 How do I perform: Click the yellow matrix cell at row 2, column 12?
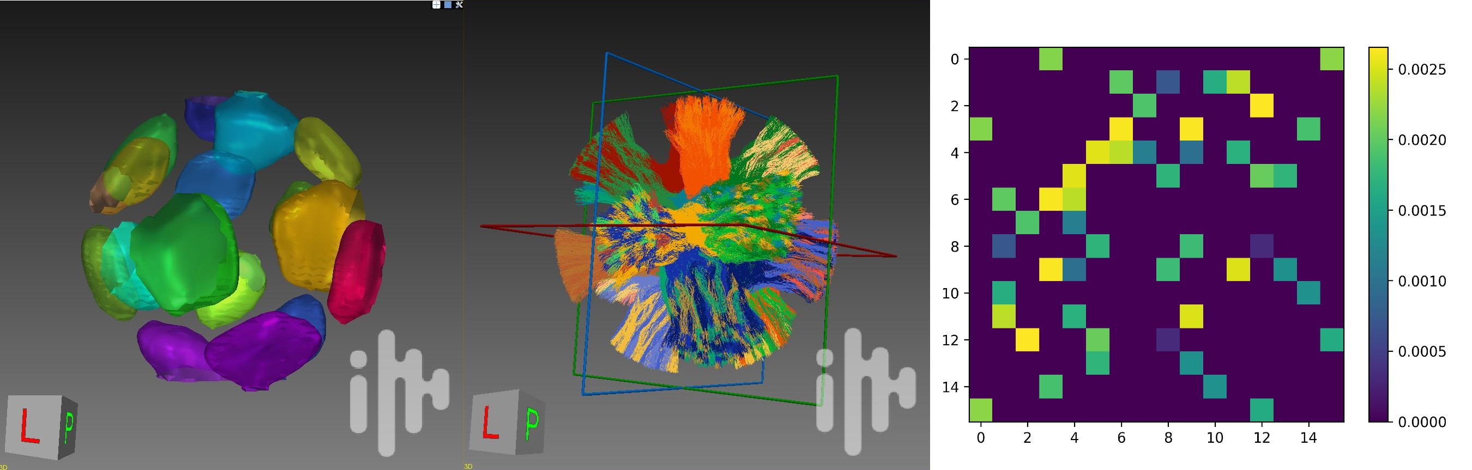(x=1261, y=106)
